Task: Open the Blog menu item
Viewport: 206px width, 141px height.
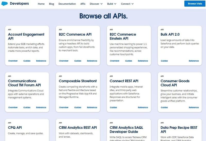Action: click(51, 4)
